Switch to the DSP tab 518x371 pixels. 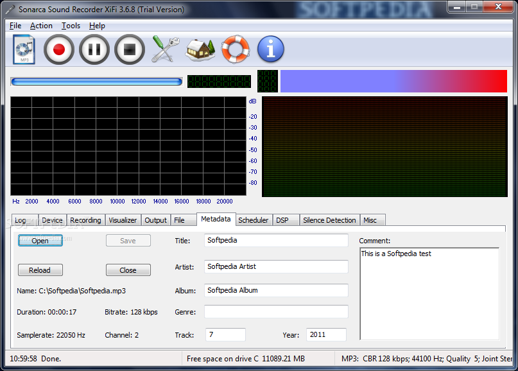coord(286,220)
